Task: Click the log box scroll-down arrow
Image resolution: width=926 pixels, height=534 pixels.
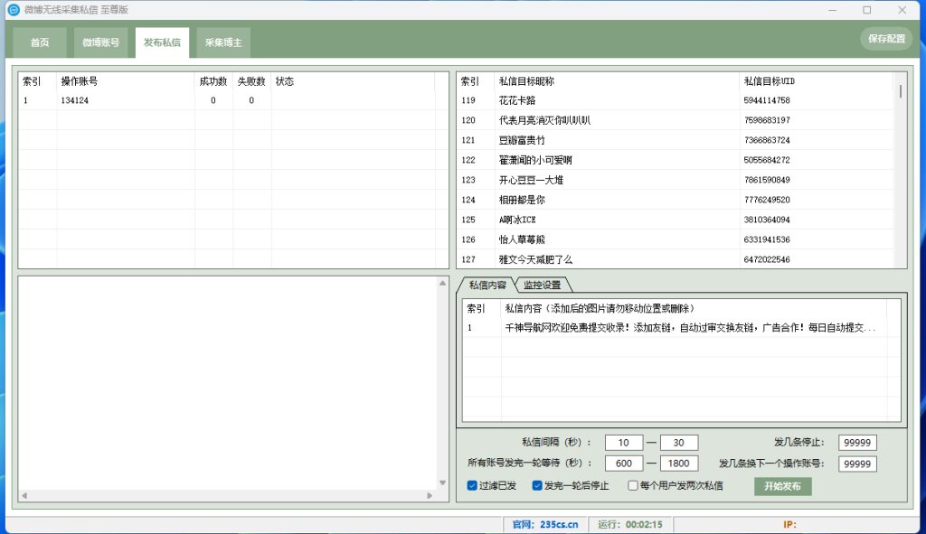Action: (x=442, y=483)
